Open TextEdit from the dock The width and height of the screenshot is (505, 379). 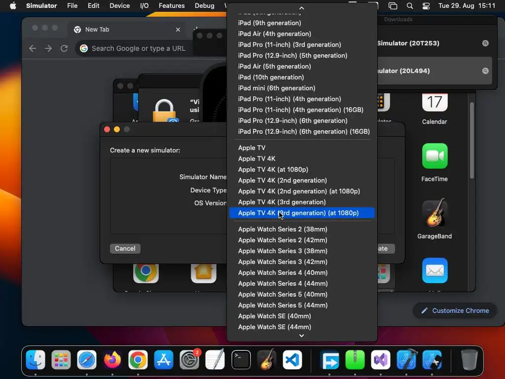pos(215,360)
